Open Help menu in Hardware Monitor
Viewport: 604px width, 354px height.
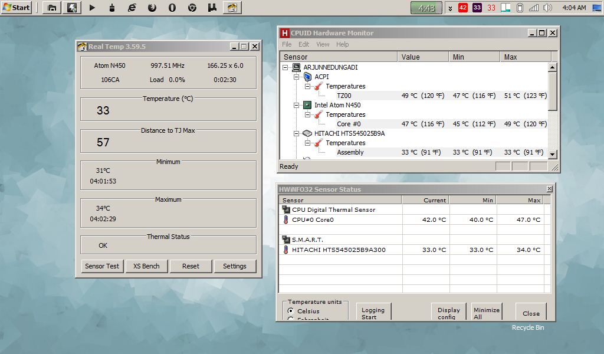(342, 44)
